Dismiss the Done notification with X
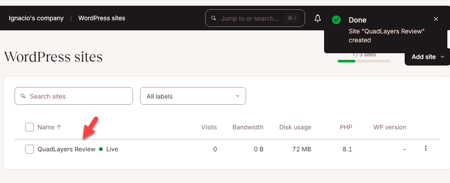 435,19
